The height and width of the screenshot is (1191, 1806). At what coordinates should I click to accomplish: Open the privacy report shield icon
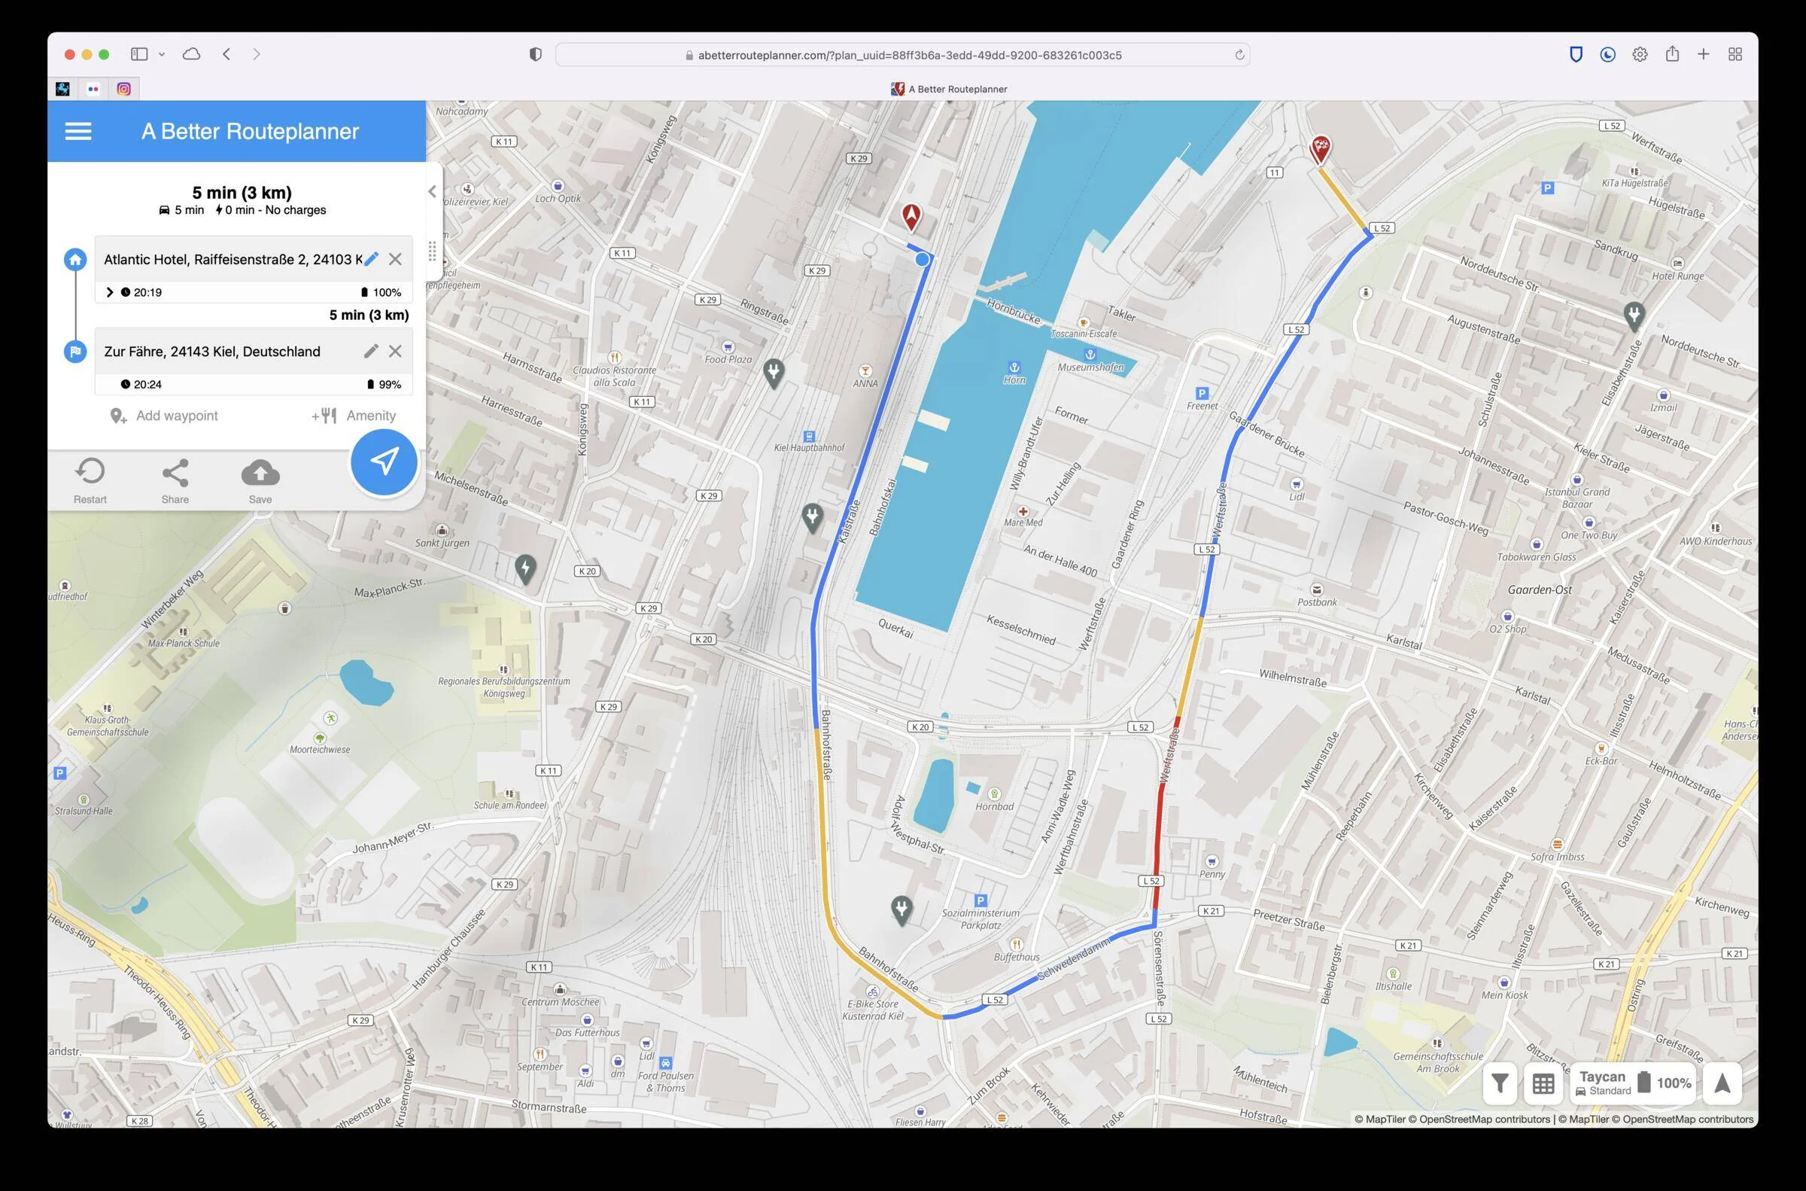(535, 55)
